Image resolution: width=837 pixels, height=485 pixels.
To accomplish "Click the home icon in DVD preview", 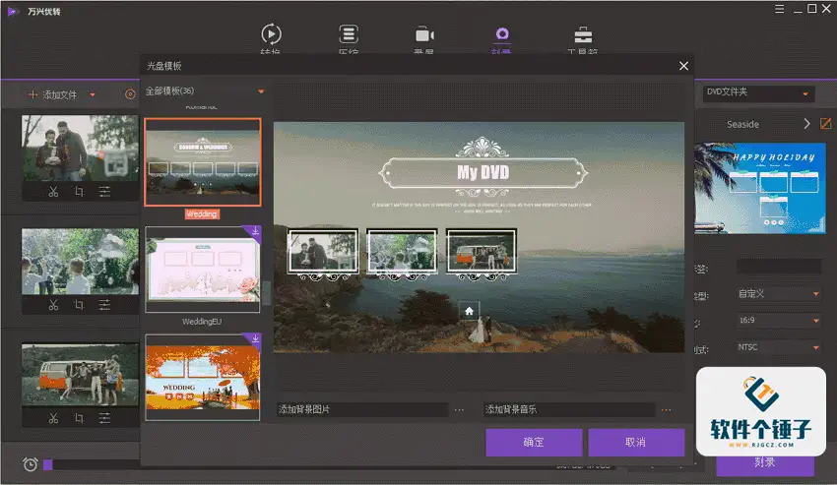I will (x=469, y=310).
